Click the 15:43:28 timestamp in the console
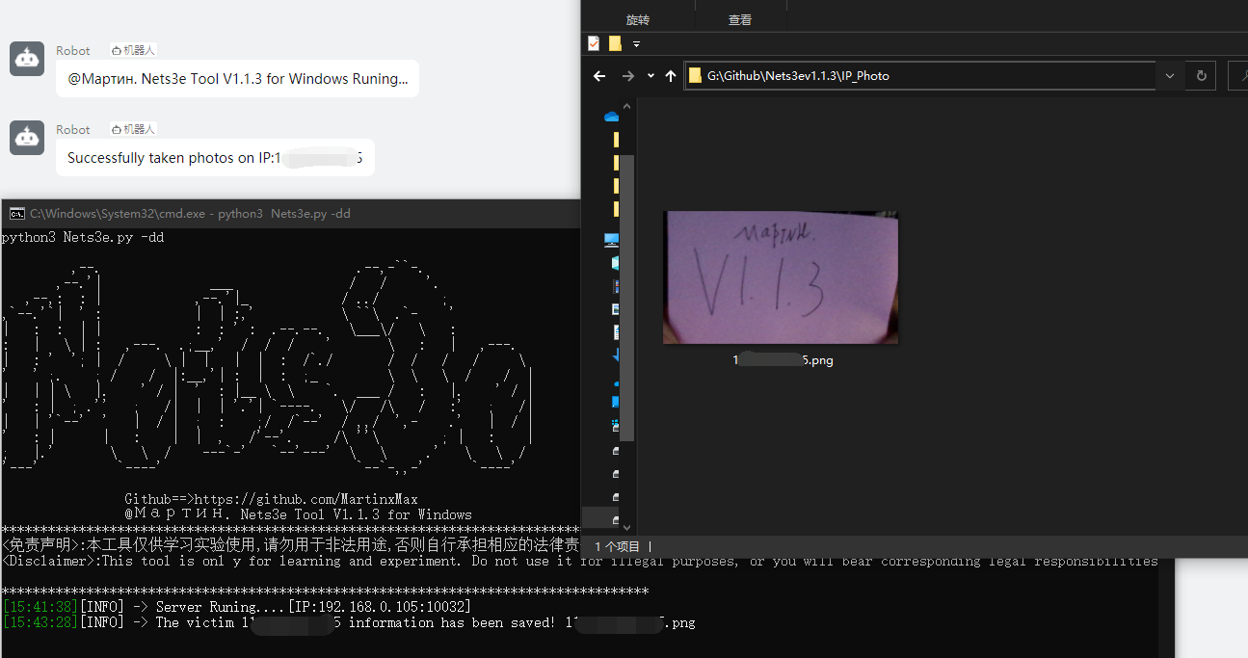This screenshot has width=1248, height=658. [x=40, y=622]
